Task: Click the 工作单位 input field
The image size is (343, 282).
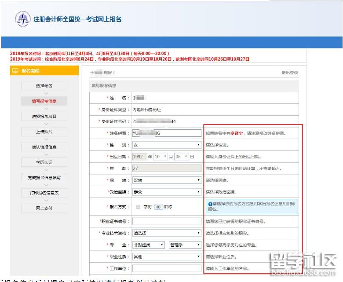Action: coord(167,268)
